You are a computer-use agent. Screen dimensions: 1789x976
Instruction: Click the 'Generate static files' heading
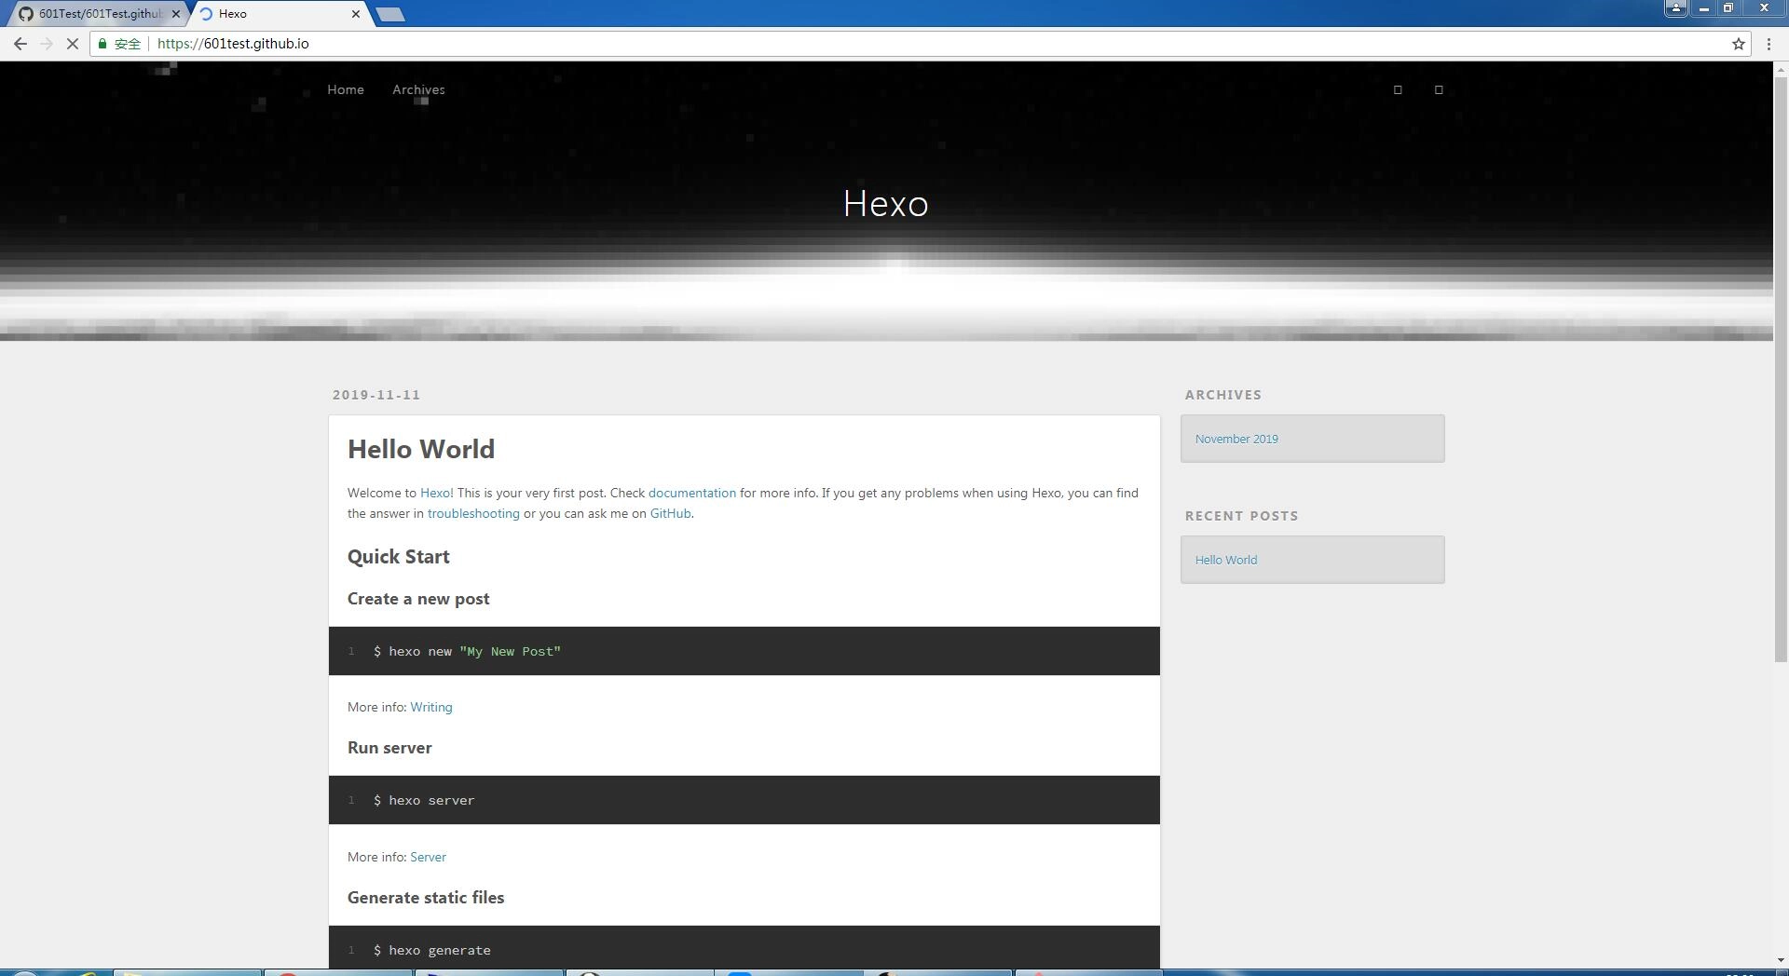tap(426, 898)
